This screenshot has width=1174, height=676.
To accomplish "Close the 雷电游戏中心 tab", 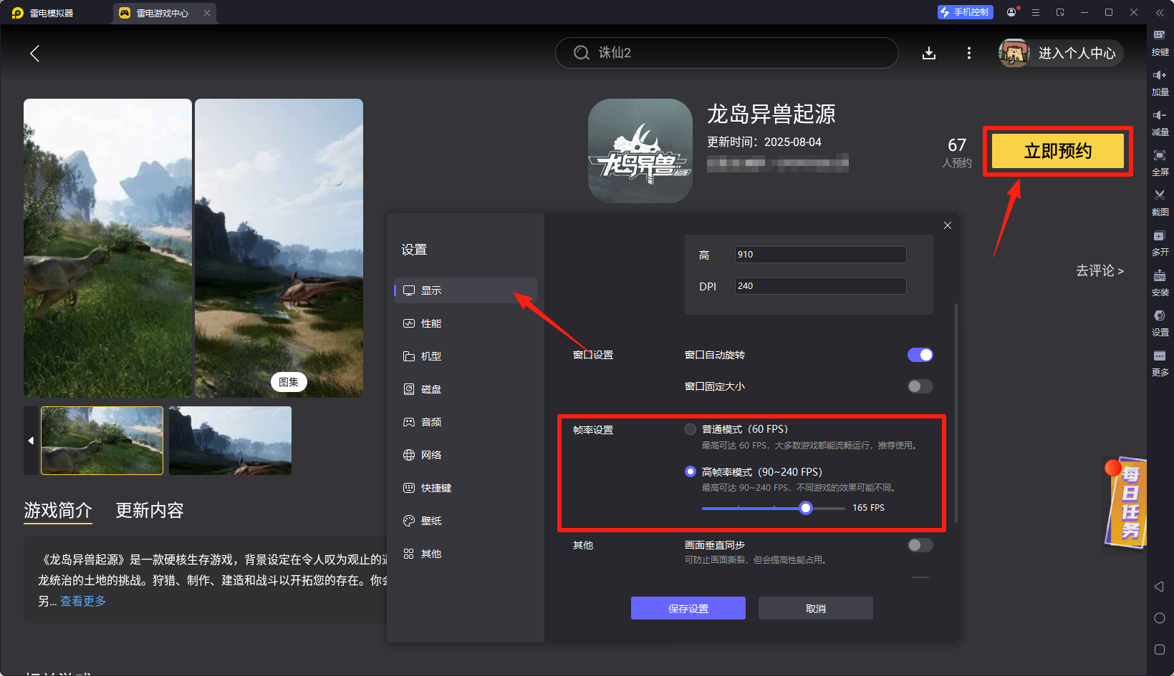I will click(206, 13).
